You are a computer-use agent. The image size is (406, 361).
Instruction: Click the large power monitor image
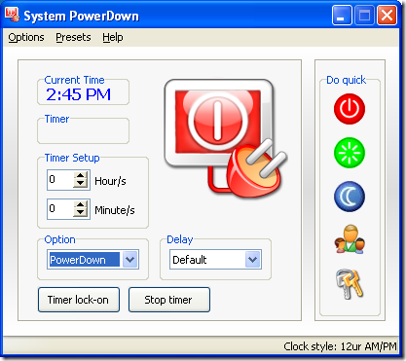coord(225,138)
